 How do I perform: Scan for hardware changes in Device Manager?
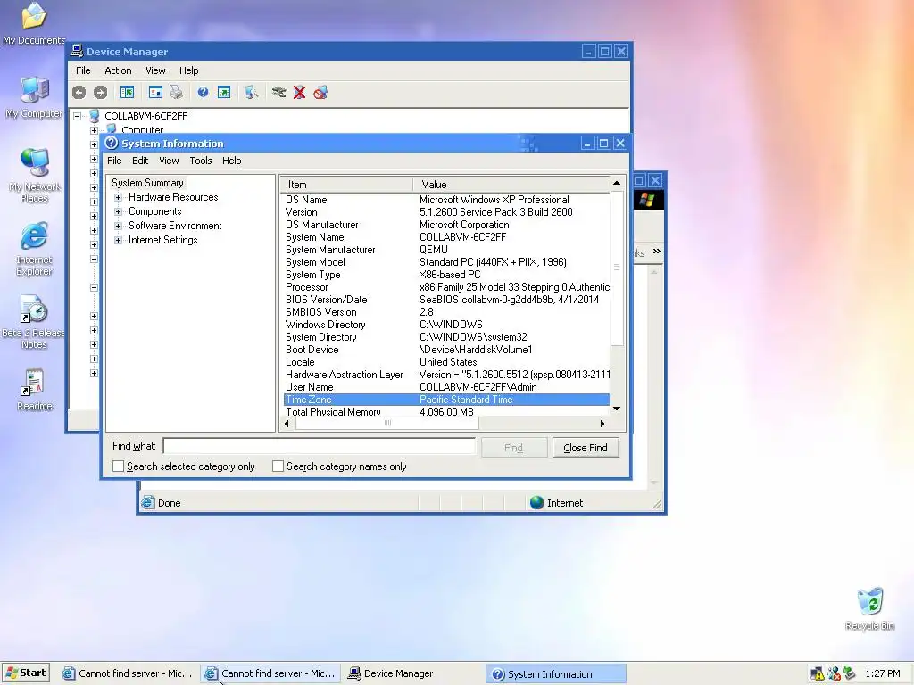[x=251, y=92]
